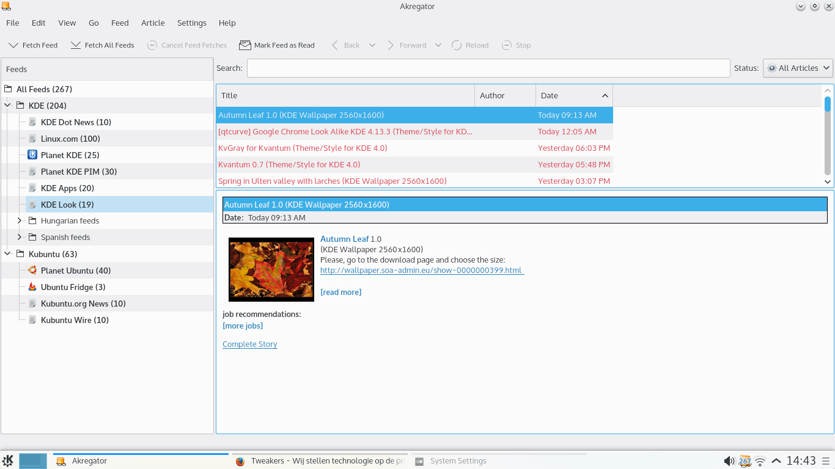Click the Stop icon
This screenshot has height=469, width=835.
[507, 45]
